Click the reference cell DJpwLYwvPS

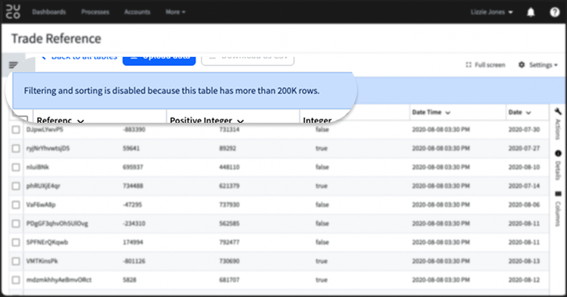tap(45, 130)
